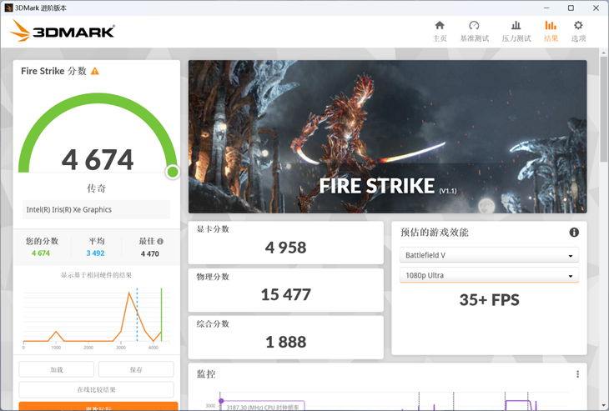Click the graphics score value 4 958

coord(285,248)
